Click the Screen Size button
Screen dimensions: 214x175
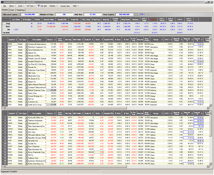[65, 6]
